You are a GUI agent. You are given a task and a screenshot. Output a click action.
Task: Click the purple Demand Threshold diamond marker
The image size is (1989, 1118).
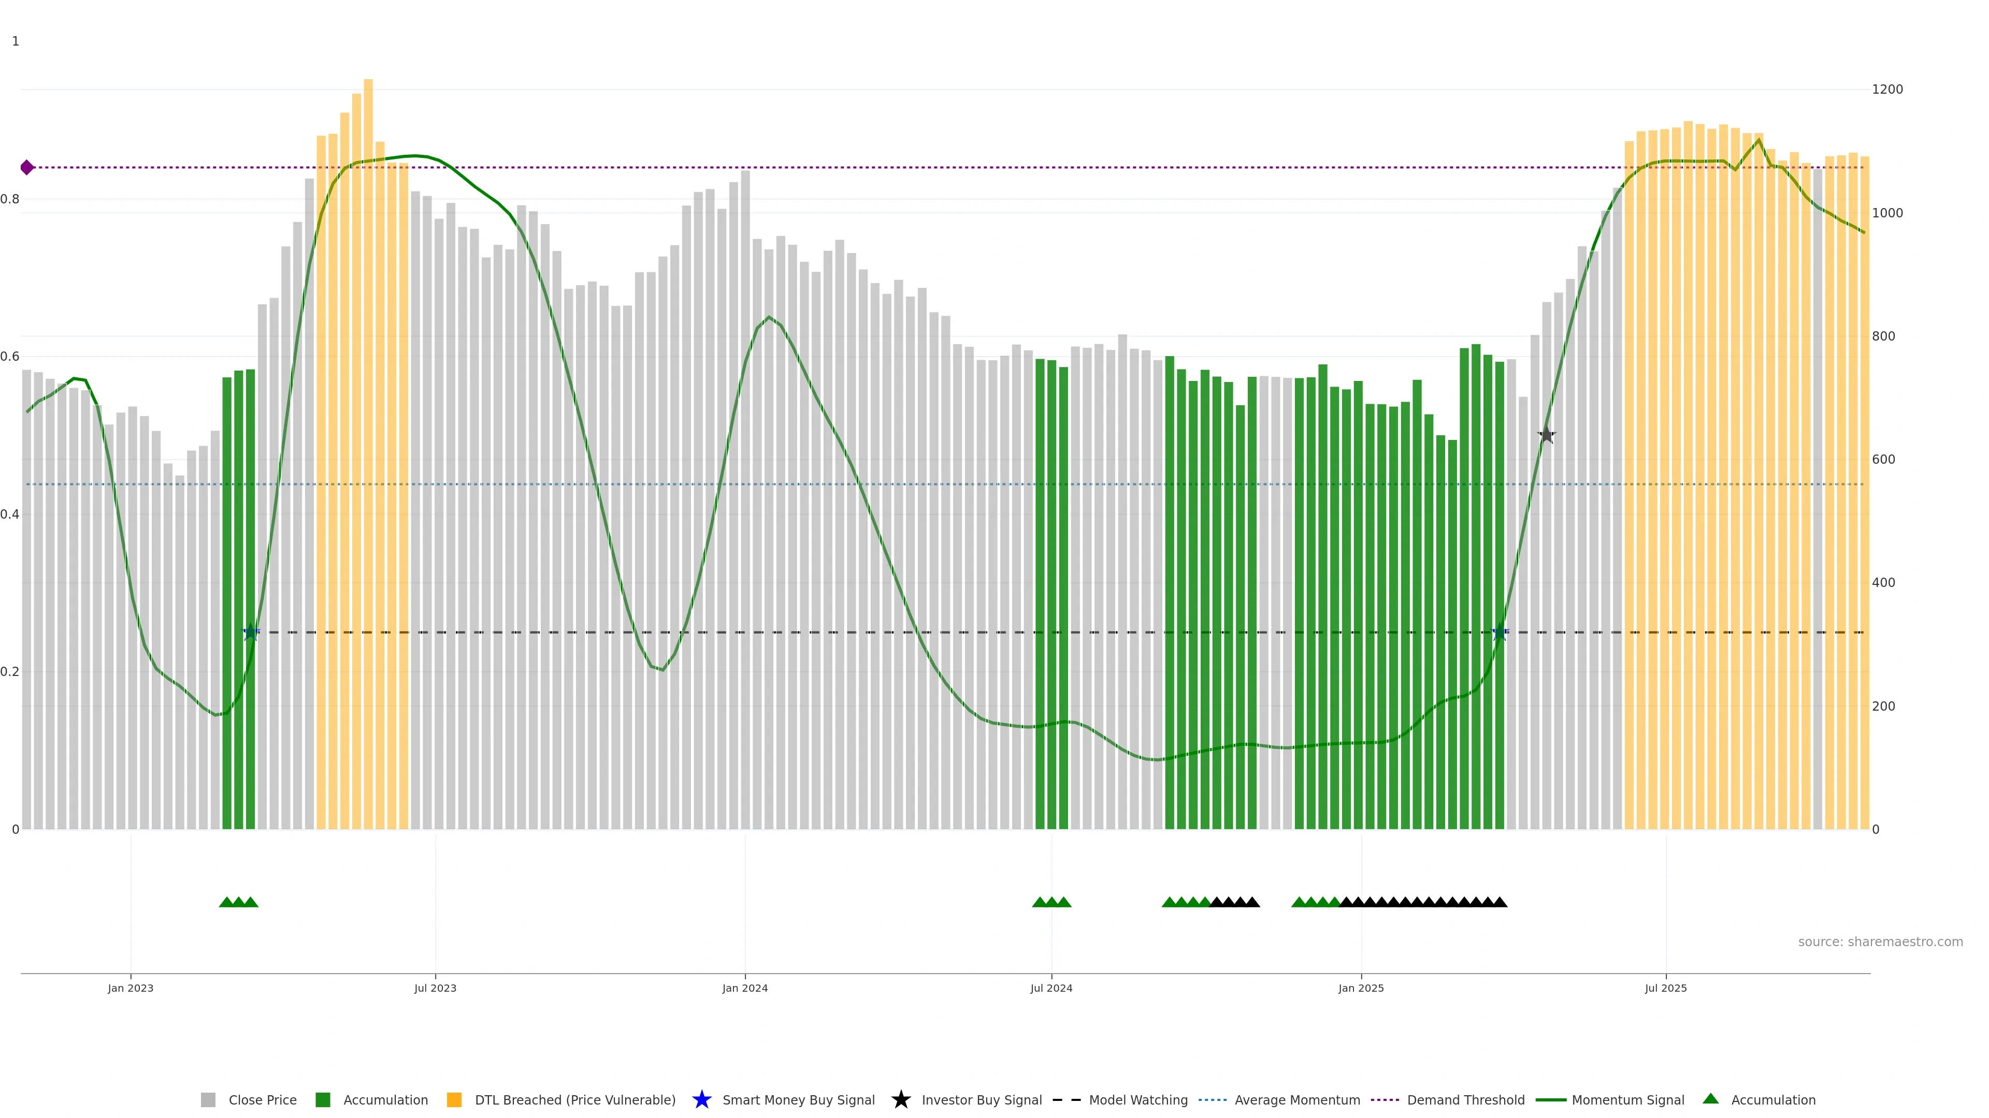click(x=27, y=167)
